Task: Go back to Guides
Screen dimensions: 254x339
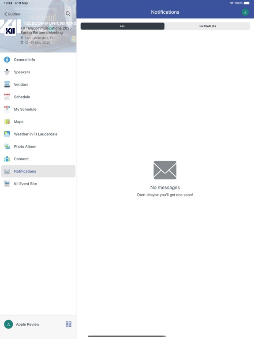Action: click(12, 14)
